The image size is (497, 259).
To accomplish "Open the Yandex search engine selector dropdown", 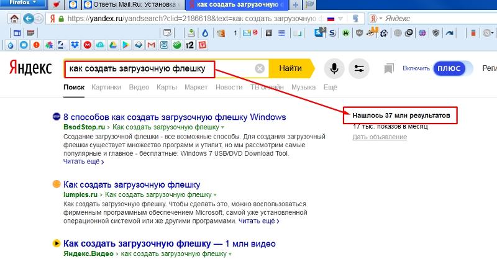I will click(x=376, y=19).
